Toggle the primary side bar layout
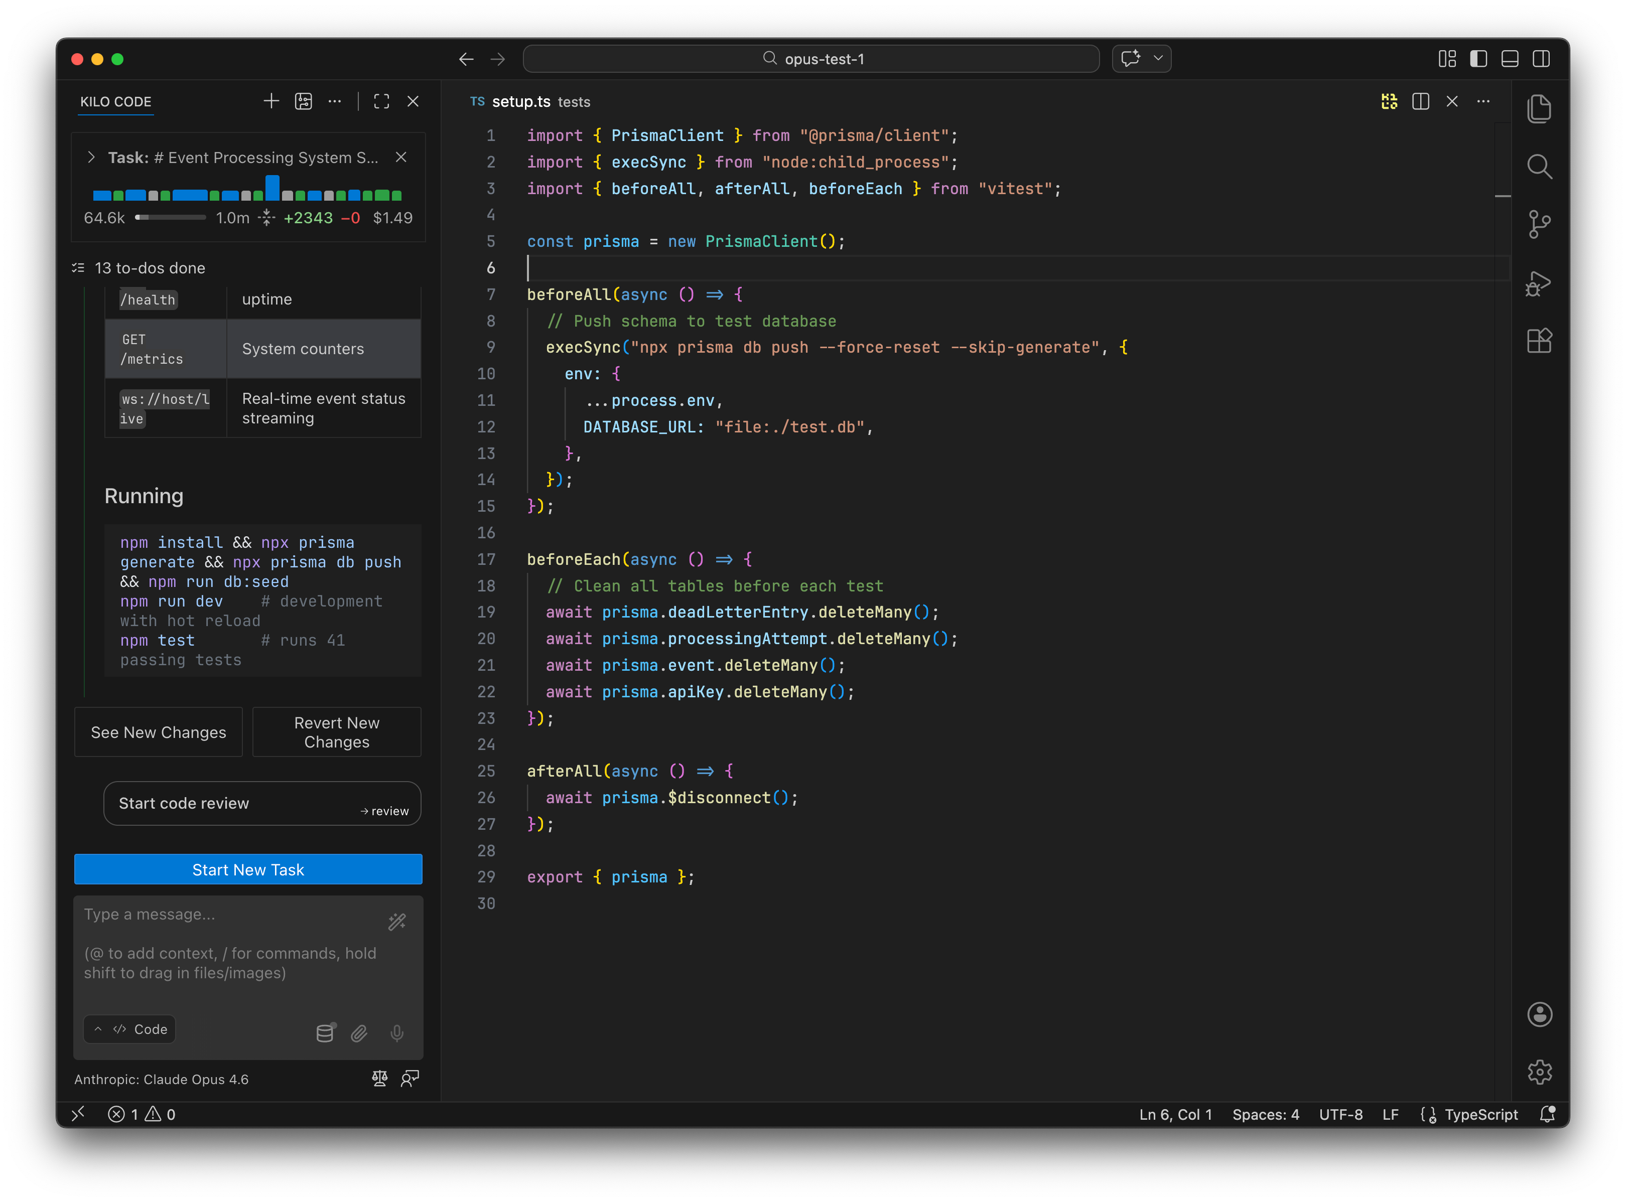This screenshot has width=1626, height=1202. (1478, 59)
